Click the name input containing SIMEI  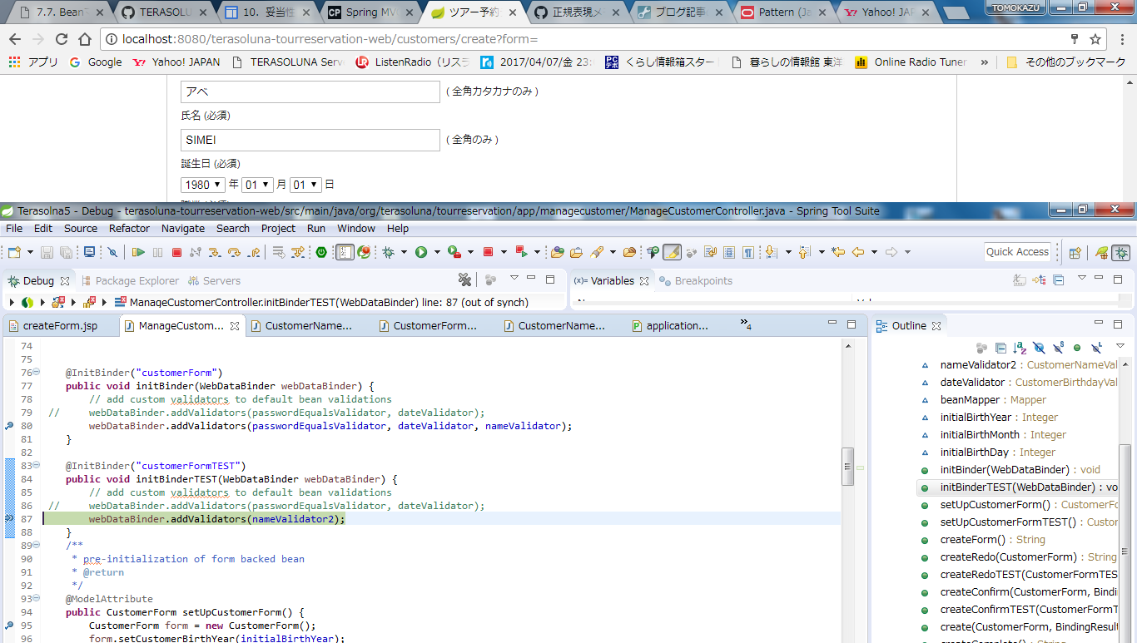click(310, 140)
